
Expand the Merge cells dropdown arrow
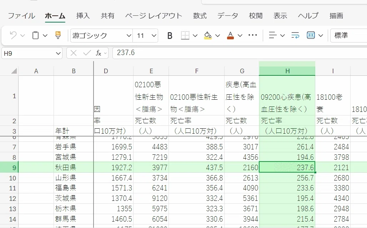point(321,36)
